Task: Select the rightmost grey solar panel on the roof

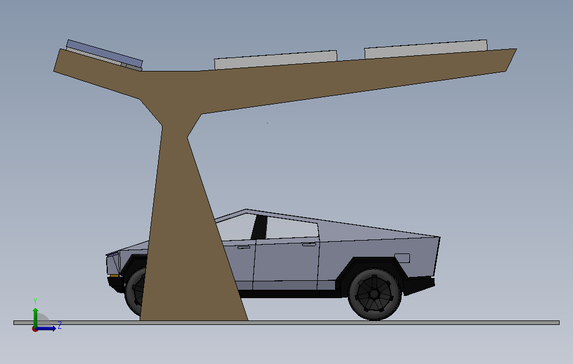Action: click(426, 49)
